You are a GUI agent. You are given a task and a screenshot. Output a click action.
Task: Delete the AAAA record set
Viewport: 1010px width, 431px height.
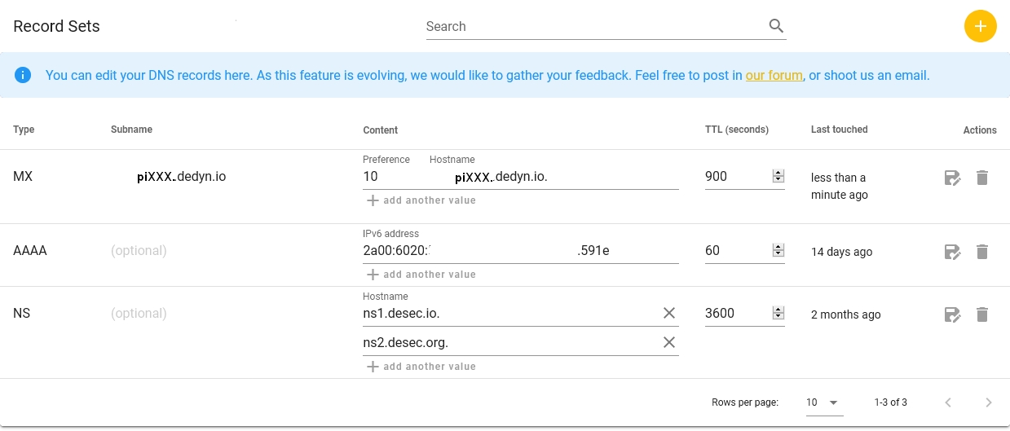click(982, 252)
